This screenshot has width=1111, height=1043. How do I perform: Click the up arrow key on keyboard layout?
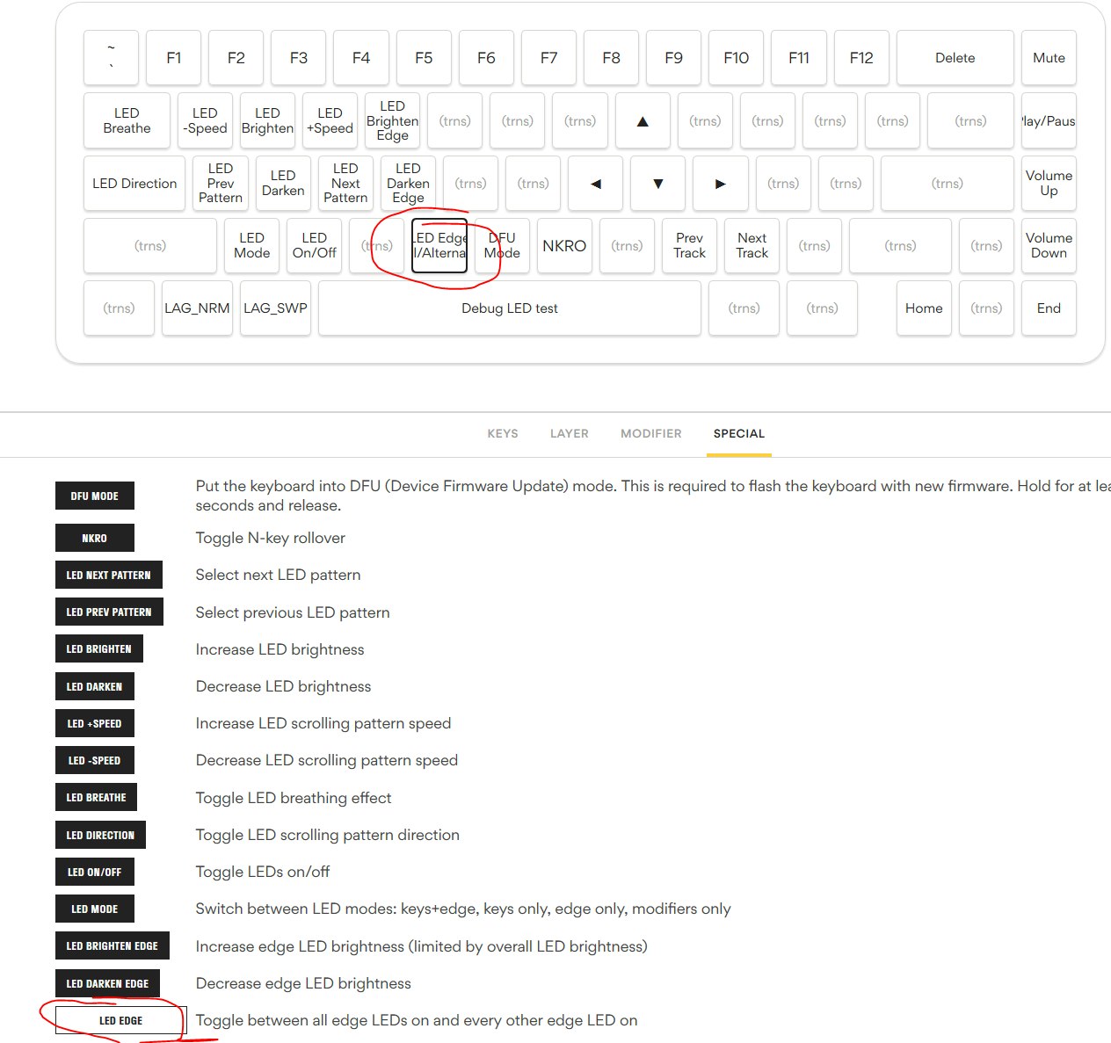tap(643, 121)
